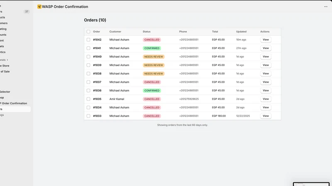Open the Customers sidebar item
The width and height of the screenshot is (332, 186).
click(4, 23)
